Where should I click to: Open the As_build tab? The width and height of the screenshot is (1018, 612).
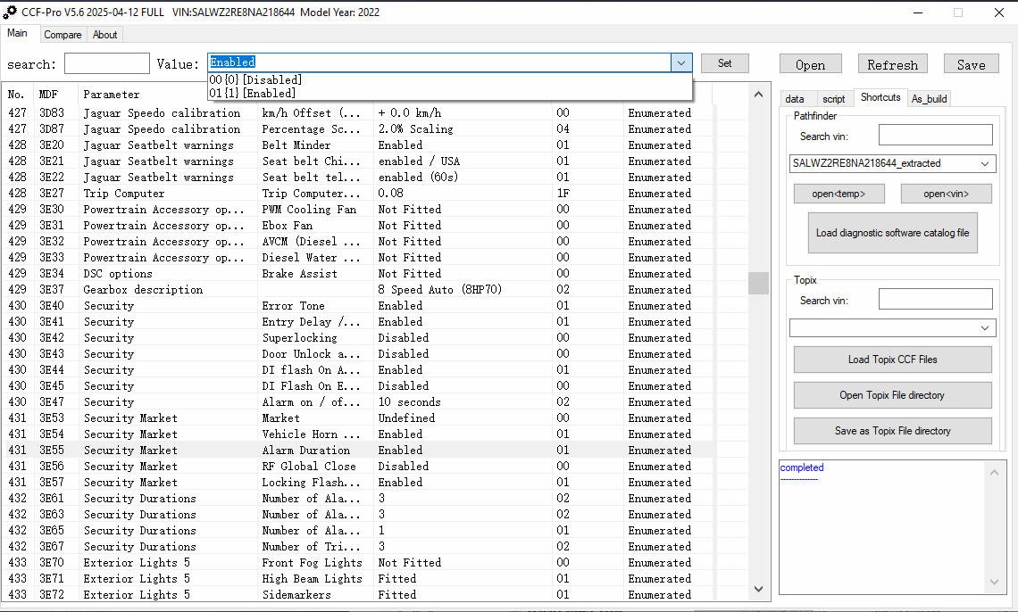(929, 98)
